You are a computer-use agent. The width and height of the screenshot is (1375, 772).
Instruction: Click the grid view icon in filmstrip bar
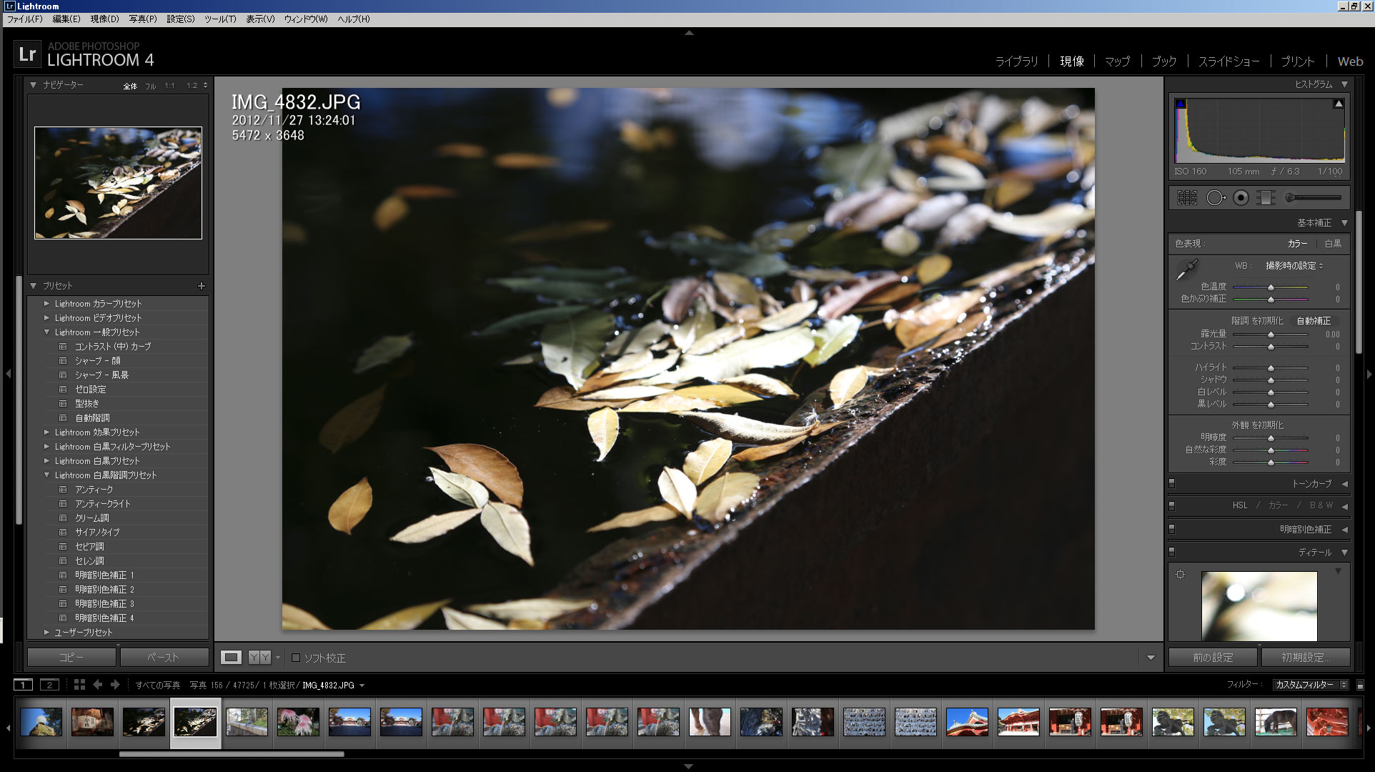[x=79, y=685]
